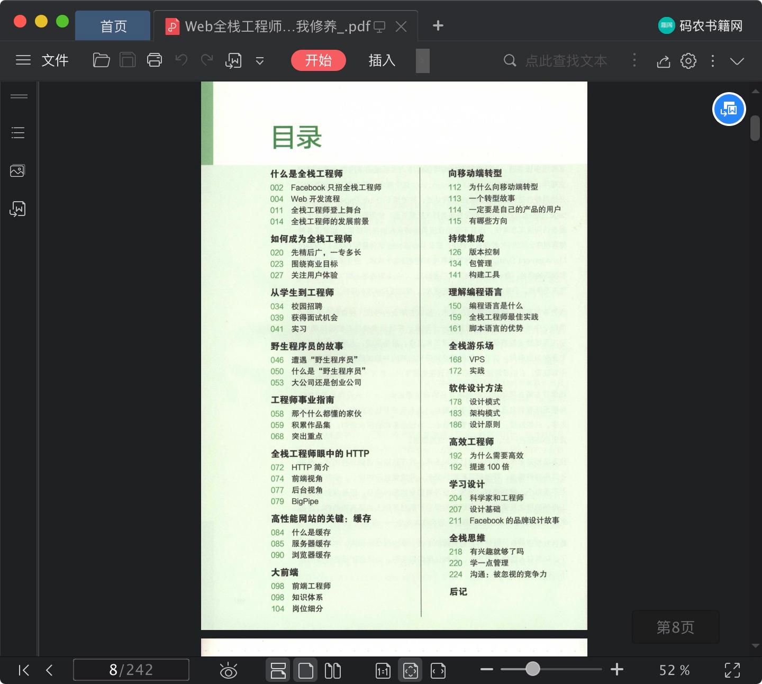Screen dimensions: 762x684
Task: Click the scrollbar down arrow
Action: (x=755, y=646)
